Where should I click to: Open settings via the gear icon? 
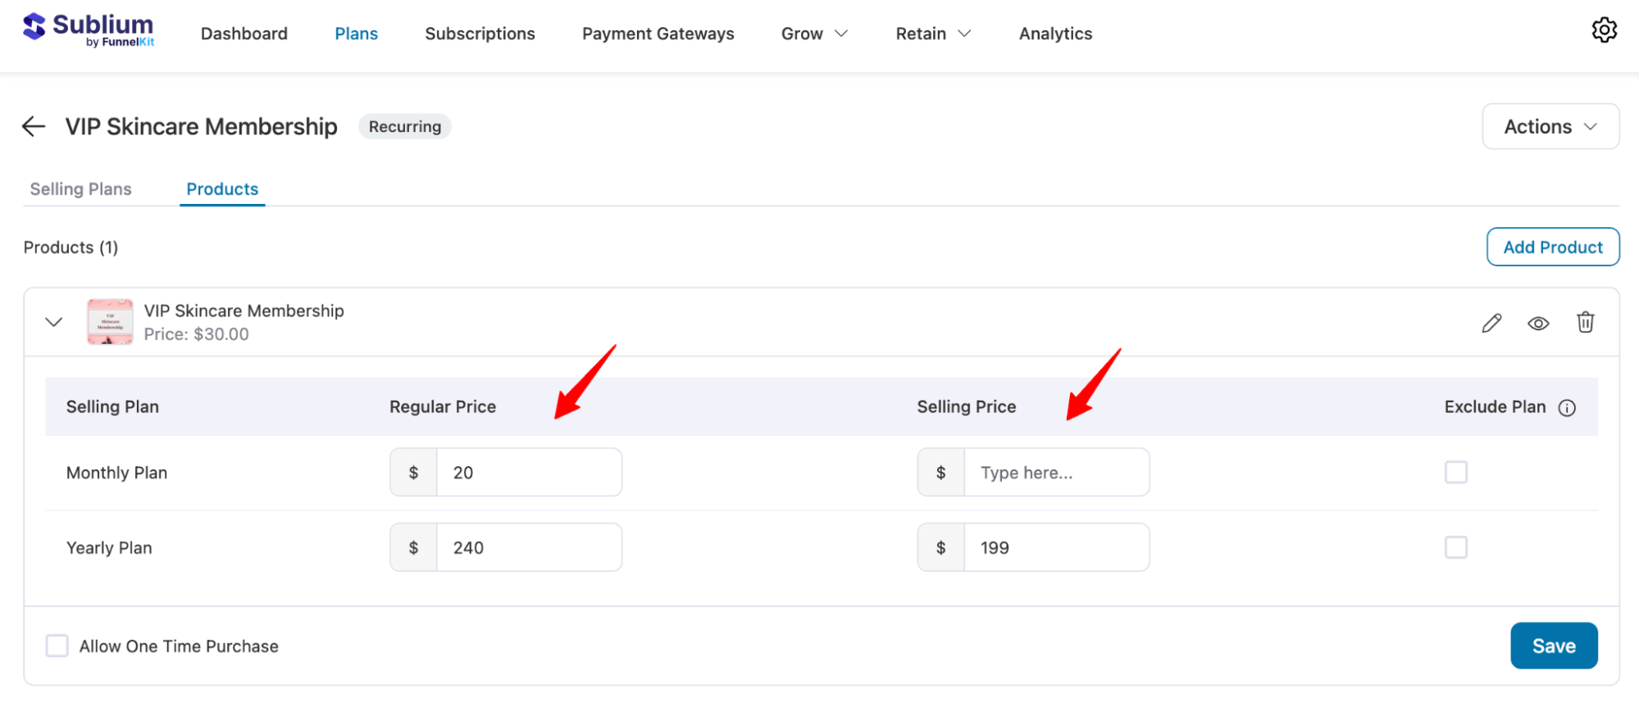[1604, 30]
